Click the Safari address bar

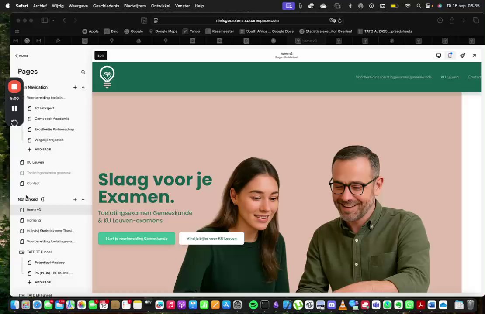pos(247,20)
